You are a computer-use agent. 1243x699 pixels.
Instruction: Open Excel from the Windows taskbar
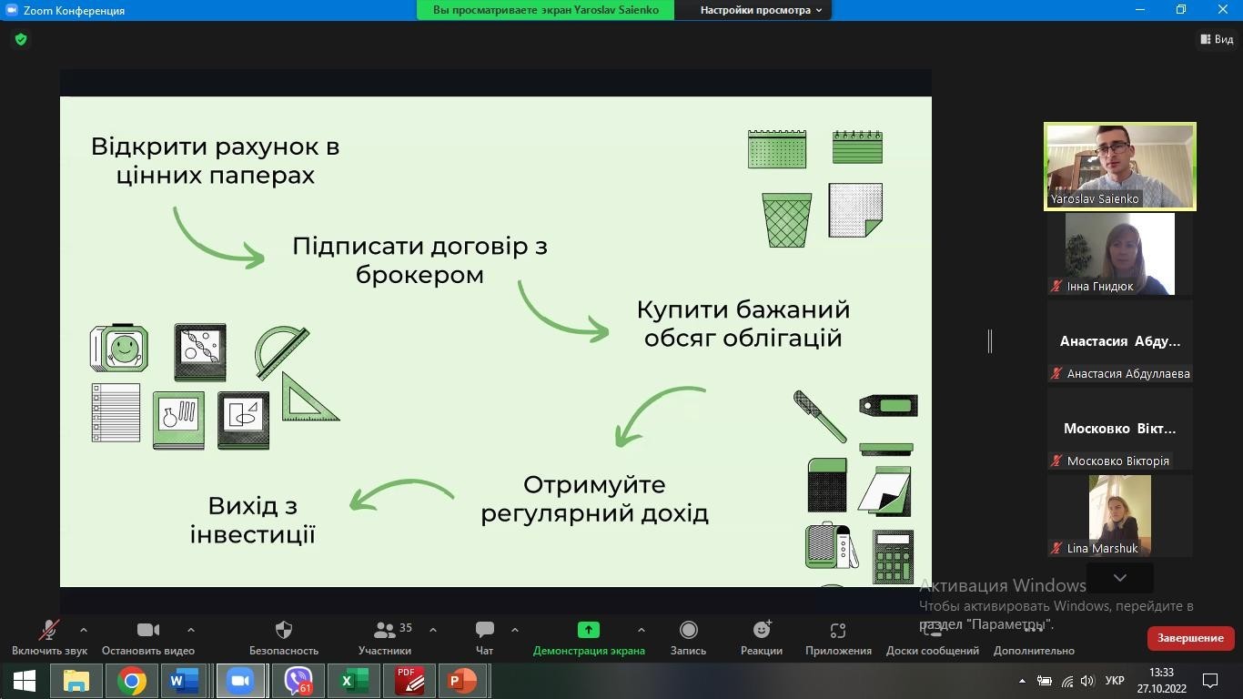click(x=353, y=681)
